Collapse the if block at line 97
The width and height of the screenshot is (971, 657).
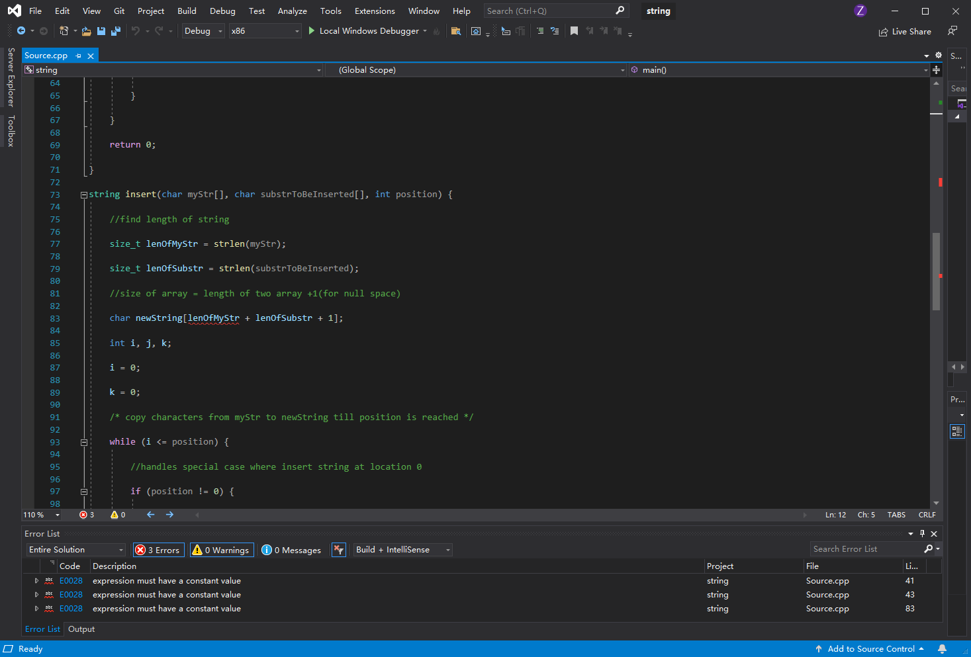point(84,492)
